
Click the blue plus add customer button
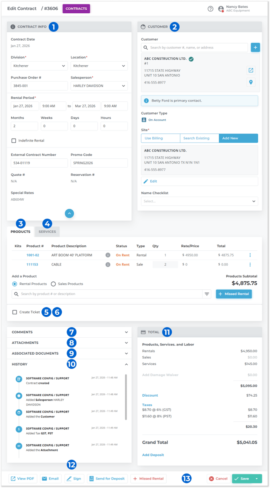[255, 48]
